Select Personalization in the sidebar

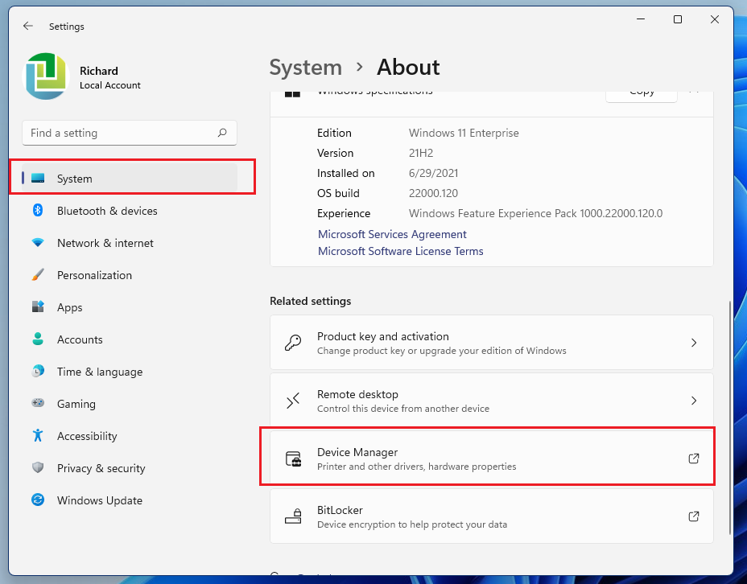[93, 275]
